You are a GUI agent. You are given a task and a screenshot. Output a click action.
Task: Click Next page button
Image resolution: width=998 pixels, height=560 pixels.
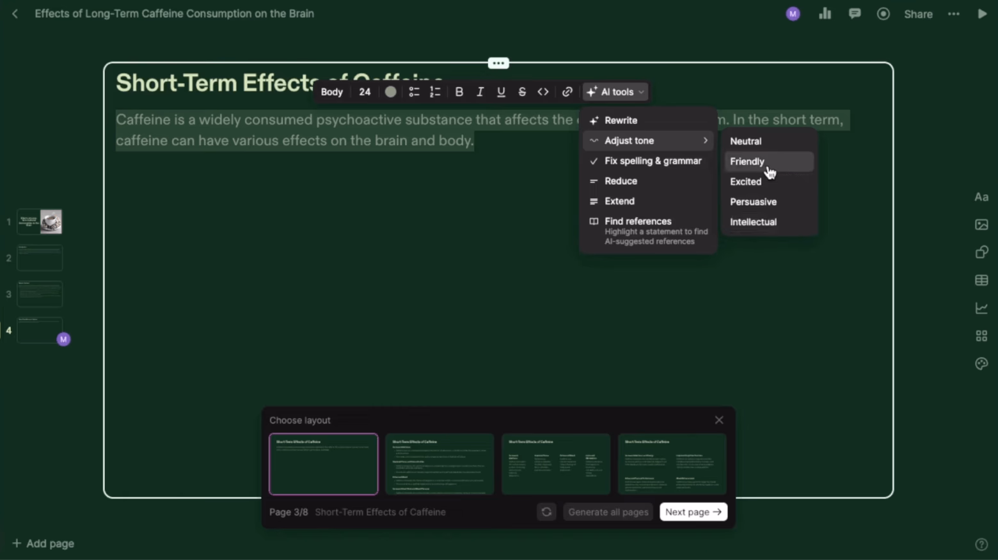tap(693, 512)
